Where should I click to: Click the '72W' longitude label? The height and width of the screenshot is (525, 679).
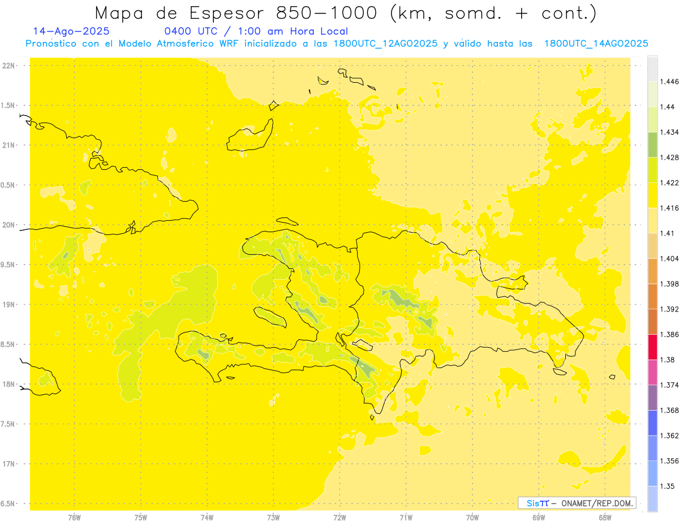339,517
